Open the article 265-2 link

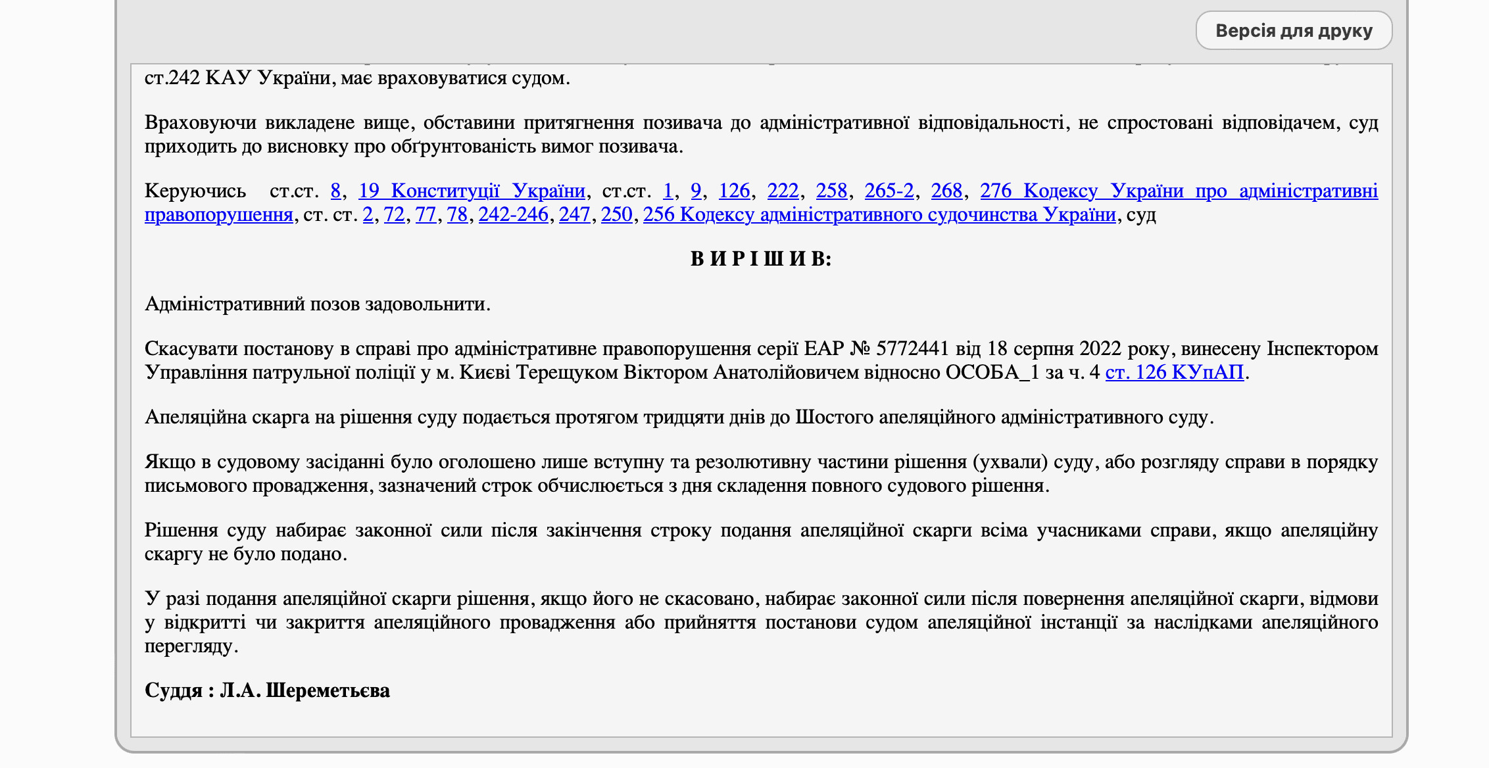click(x=889, y=191)
